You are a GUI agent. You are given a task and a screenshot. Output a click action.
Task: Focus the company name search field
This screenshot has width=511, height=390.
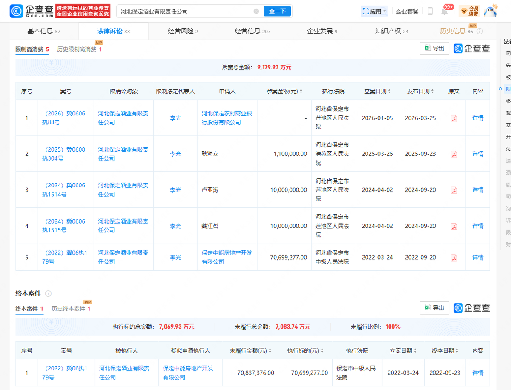185,11
